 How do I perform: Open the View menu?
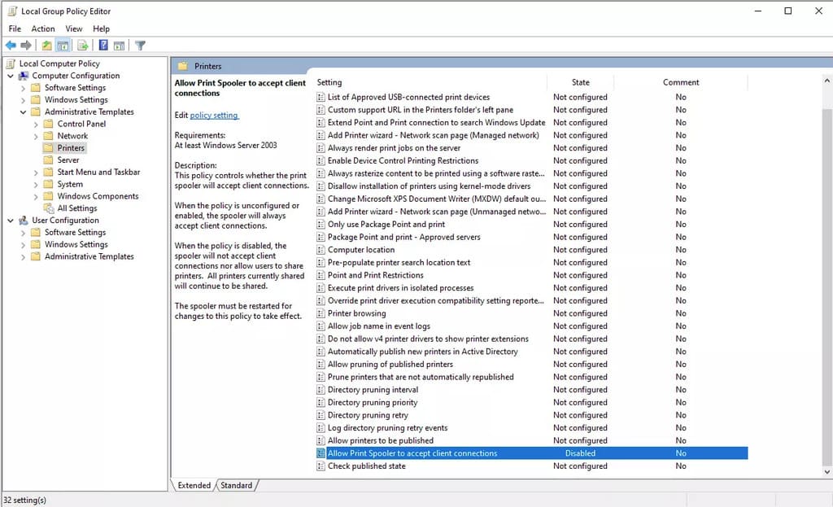74,28
